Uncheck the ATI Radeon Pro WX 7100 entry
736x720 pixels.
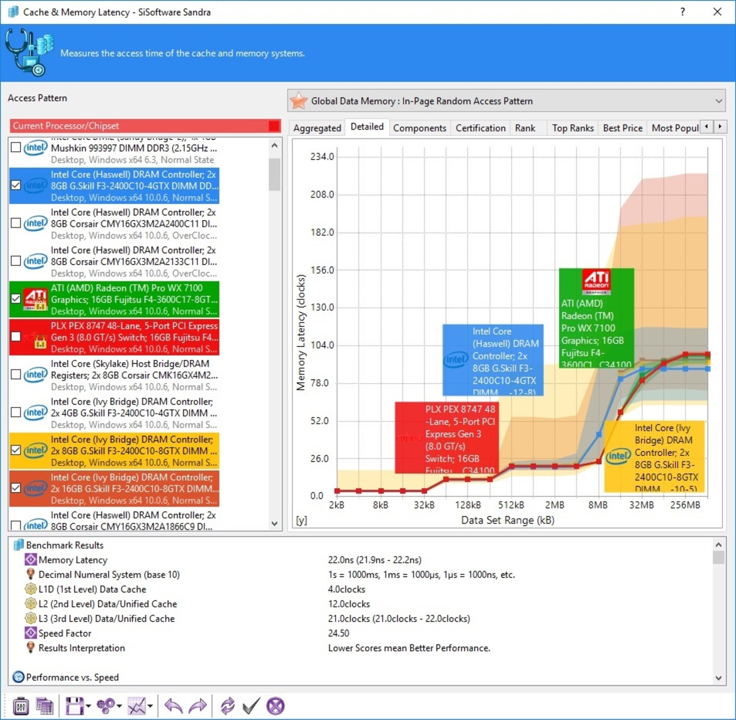click(16, 299)
